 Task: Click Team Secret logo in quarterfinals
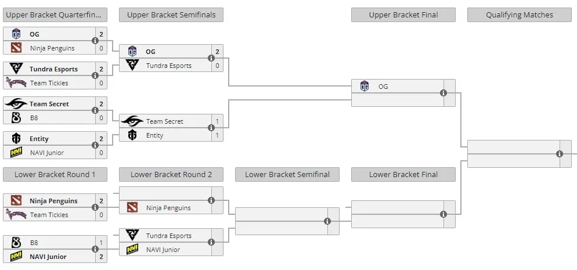[16, 104]
